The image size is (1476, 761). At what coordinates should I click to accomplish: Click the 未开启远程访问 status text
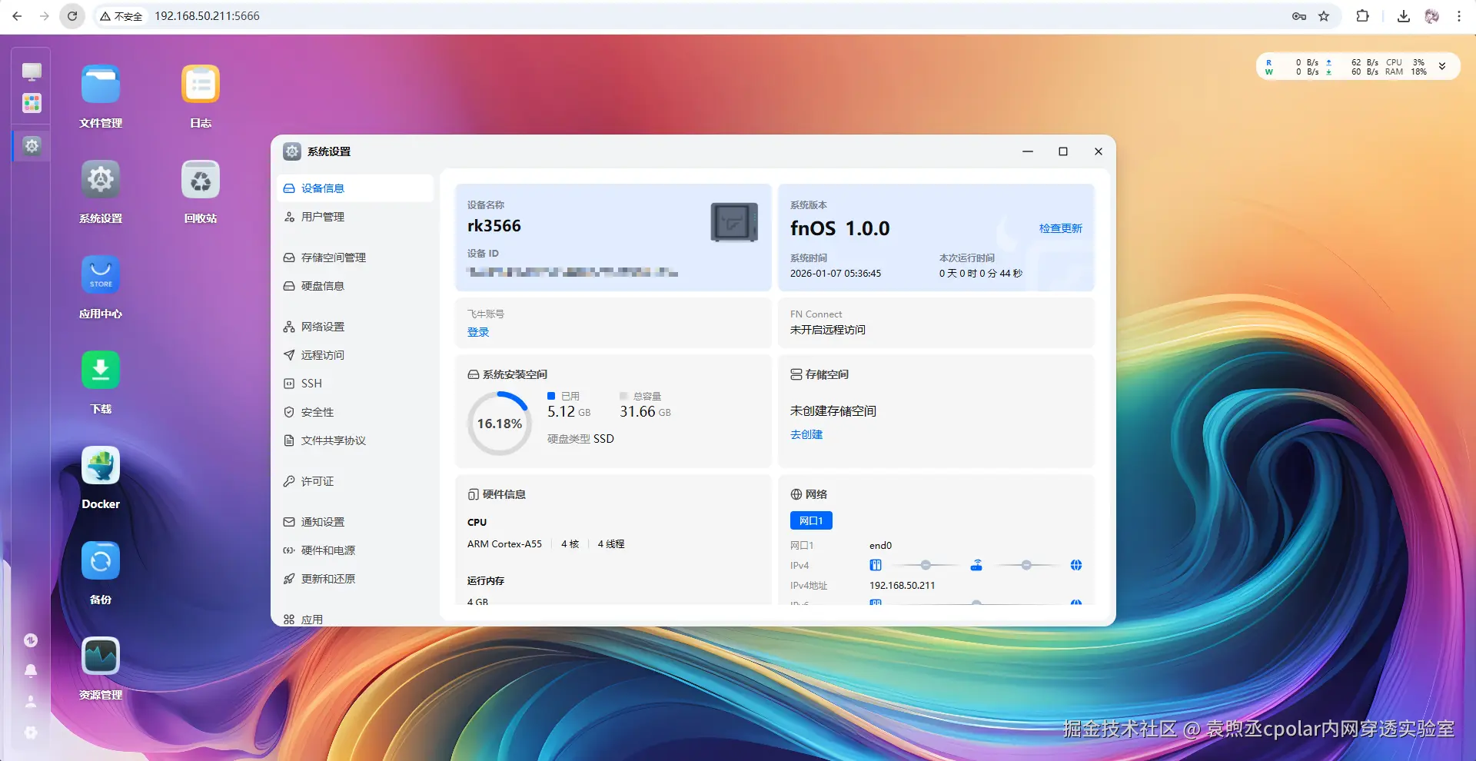(828, 330)
